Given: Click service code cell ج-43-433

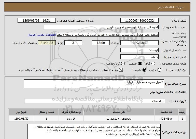Looking at the screenshot, I should pos(166,119).
